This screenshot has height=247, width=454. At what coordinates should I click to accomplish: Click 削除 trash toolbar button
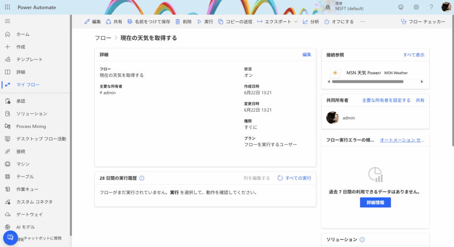click(x=184, y=22)
